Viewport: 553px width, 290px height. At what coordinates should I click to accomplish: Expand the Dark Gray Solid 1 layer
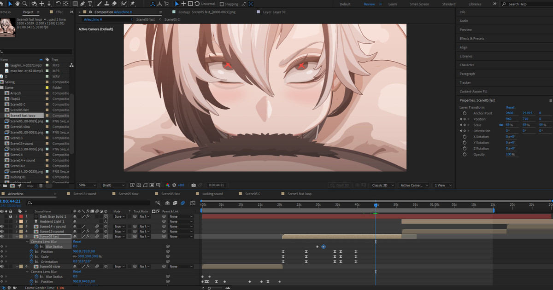[17, 216]
